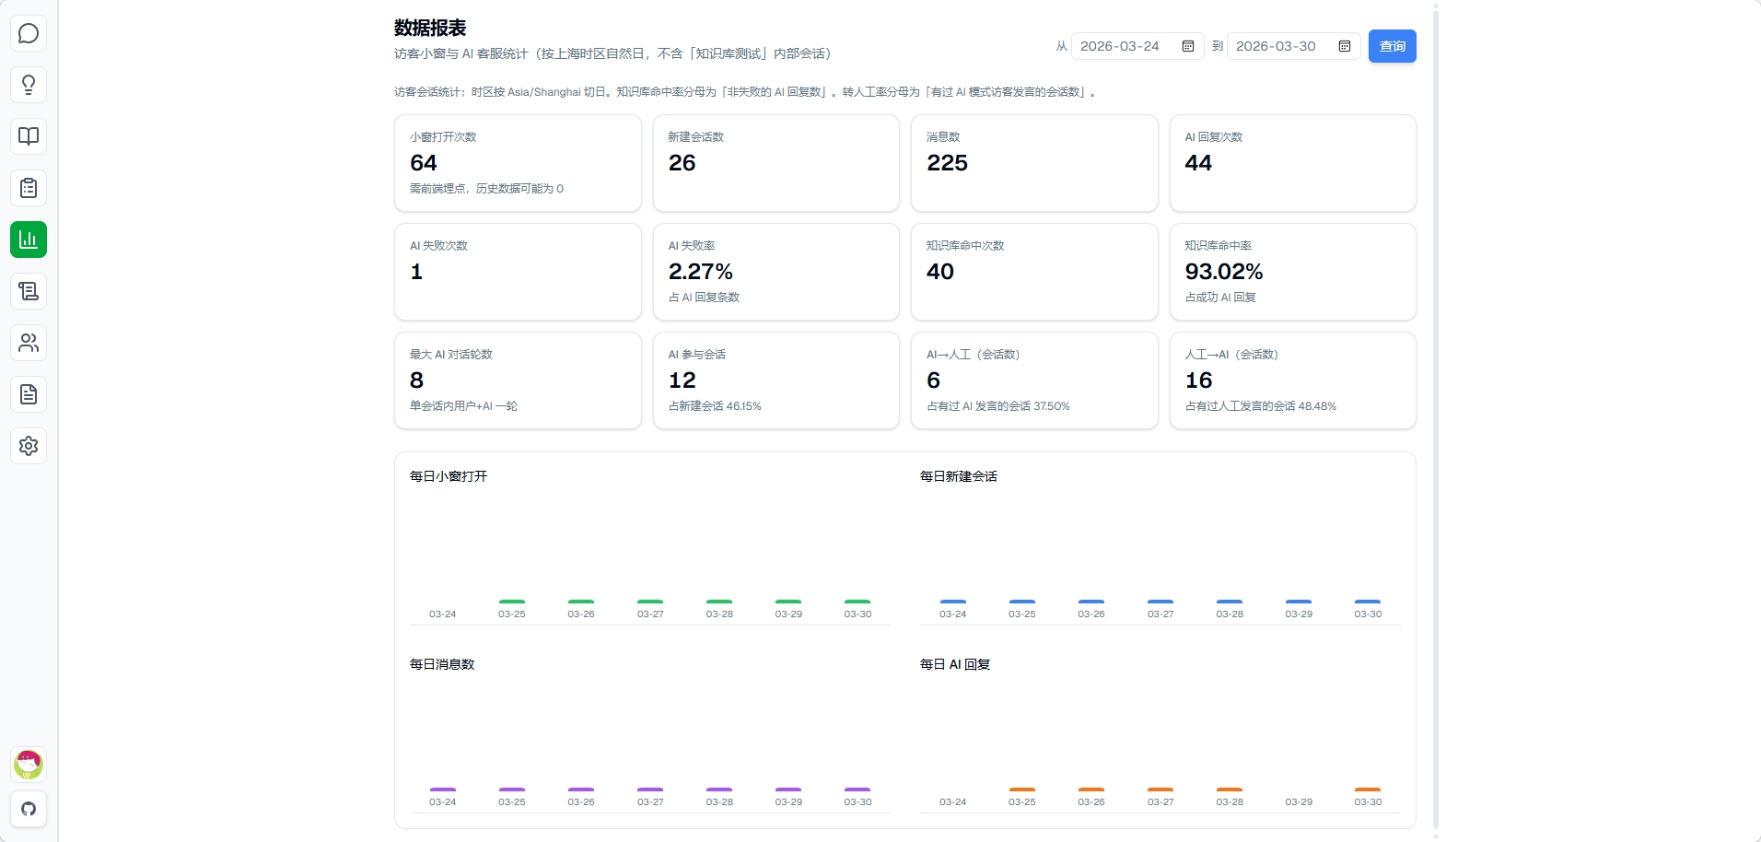Screen dimensions: 1761x842
Task: Click the clipboard tasks icon in sidebar
Action: (x=29, y=188)
